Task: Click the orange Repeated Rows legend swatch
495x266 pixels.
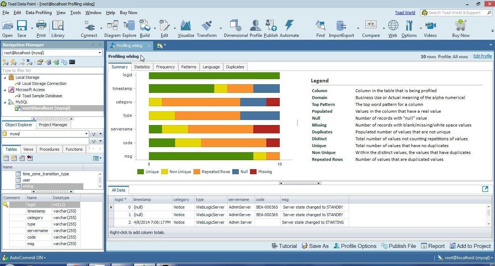Action: 197,172
